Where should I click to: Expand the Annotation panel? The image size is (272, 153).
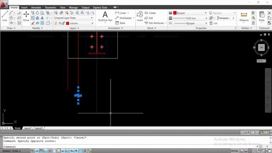pyautogui.click(x=116, y=28)
